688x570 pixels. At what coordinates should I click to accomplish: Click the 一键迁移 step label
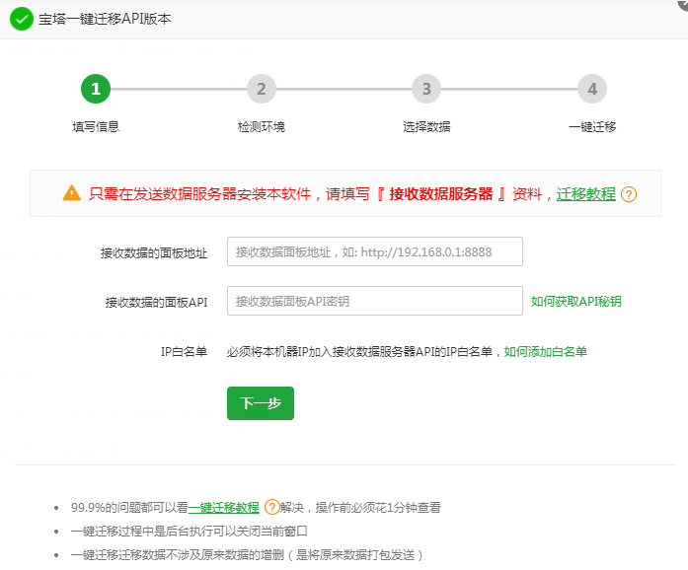(592, 127)
